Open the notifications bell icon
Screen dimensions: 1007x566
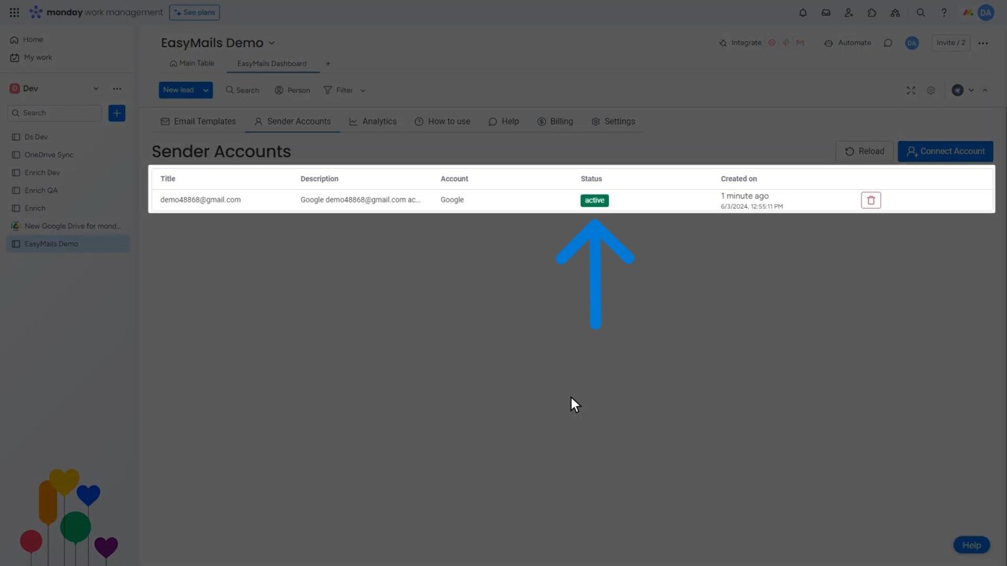click(802, 12)
